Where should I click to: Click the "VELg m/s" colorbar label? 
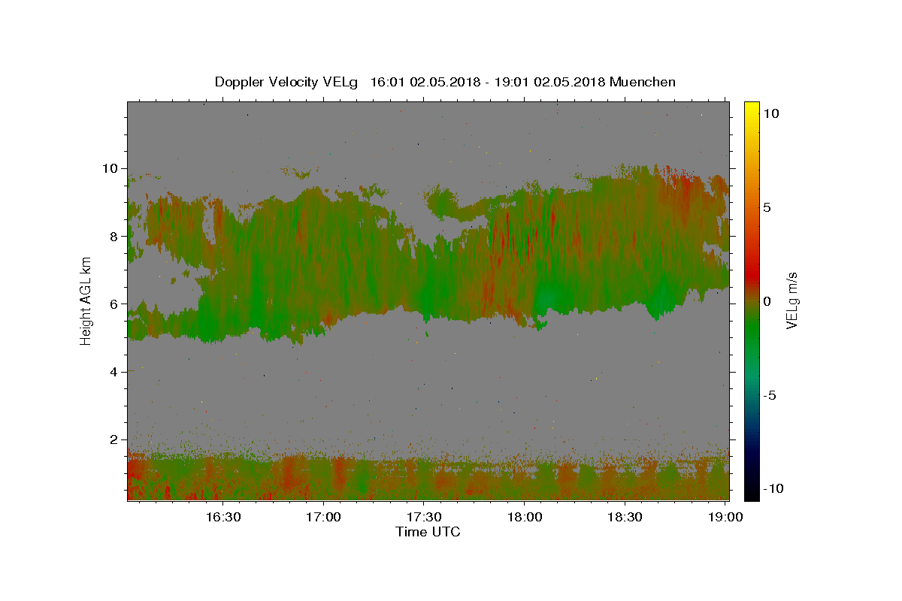tap(792, 301)
